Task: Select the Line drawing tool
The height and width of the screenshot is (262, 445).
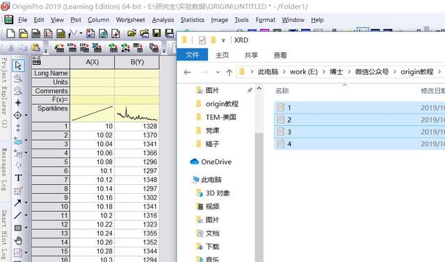Action: (x=17, y=215)
